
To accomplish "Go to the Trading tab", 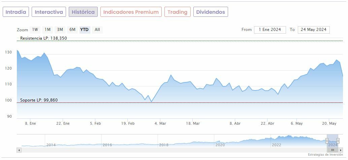I will (177, 12).
